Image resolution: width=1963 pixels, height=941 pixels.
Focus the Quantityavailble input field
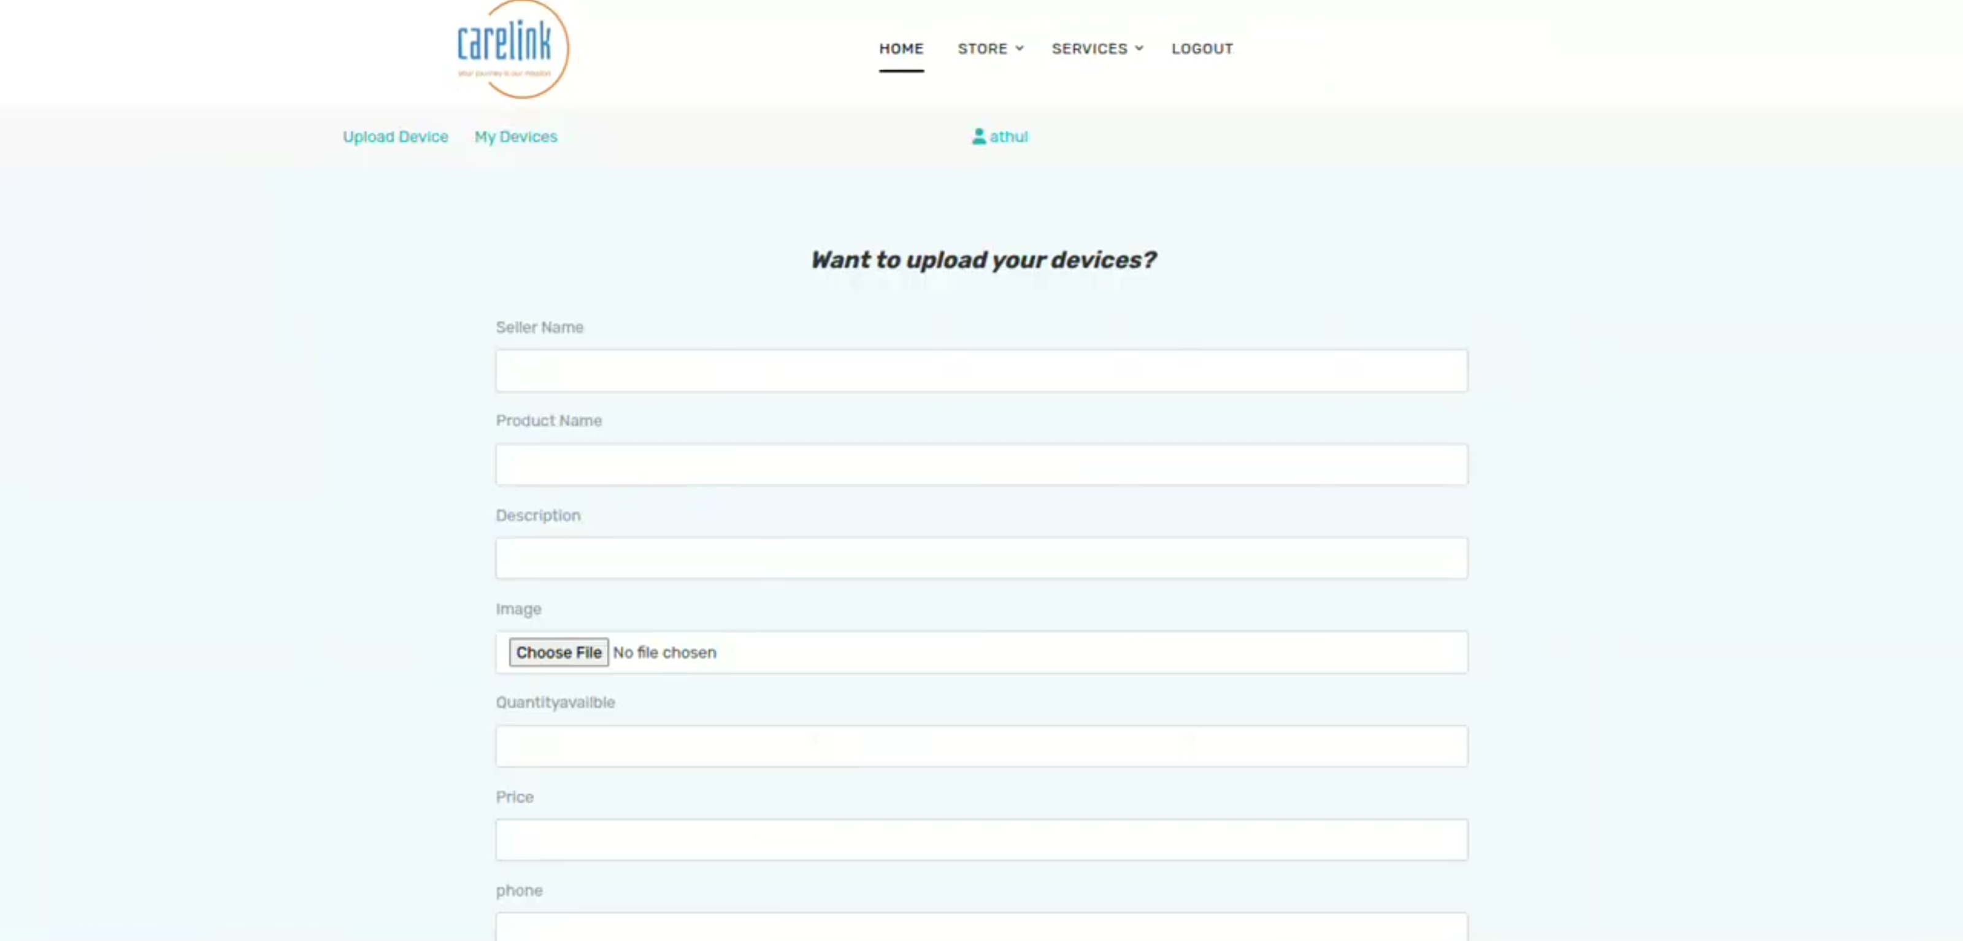point(981,746)
